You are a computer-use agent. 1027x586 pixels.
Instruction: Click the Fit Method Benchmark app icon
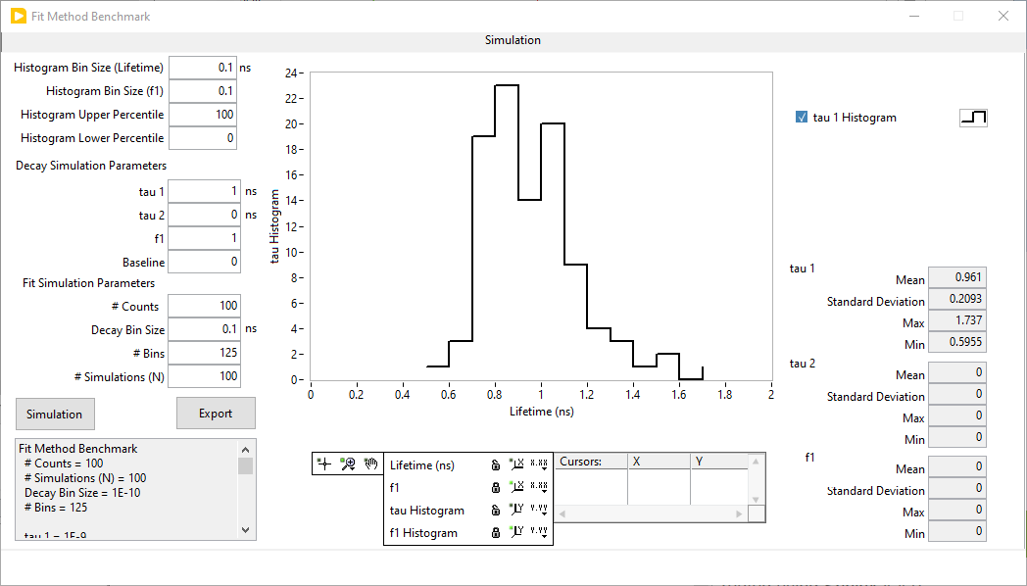point(19,17)
